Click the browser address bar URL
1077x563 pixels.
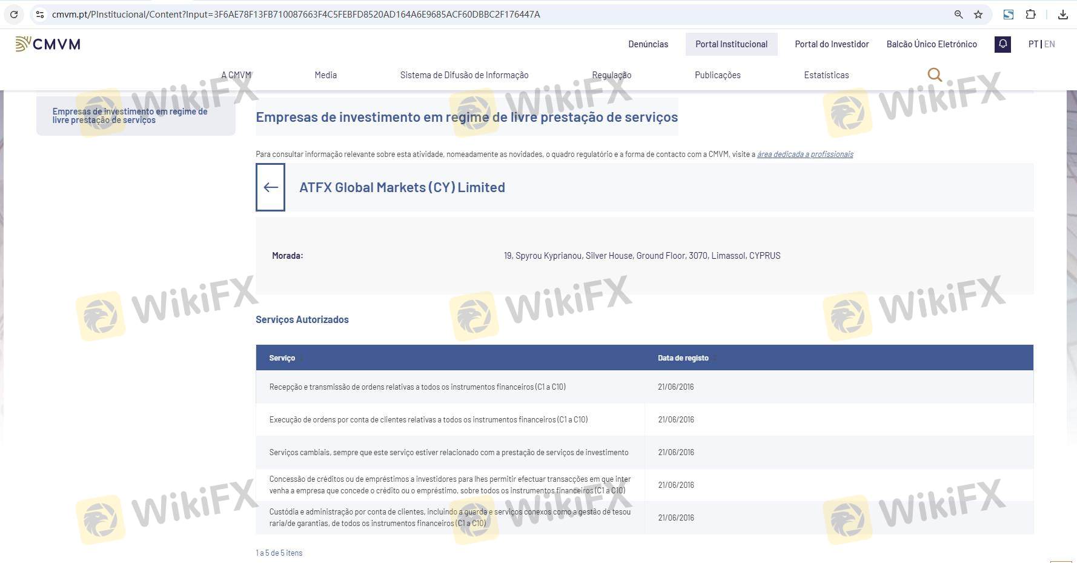coord(296,15)
